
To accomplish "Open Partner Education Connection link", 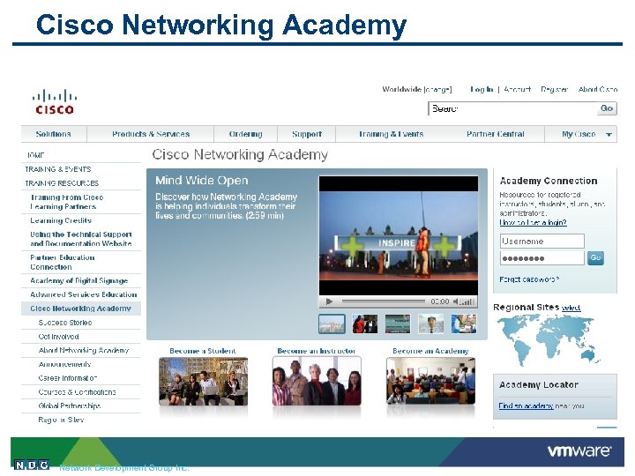I will (63, 263).
